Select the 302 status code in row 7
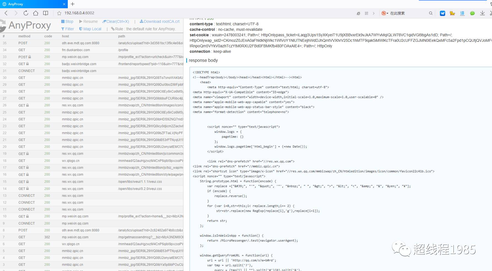The image size is (492, 271). (47, 237)
